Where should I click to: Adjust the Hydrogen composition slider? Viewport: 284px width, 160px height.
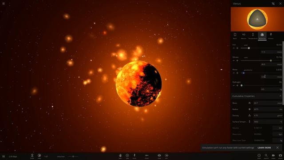pos(261,85)
